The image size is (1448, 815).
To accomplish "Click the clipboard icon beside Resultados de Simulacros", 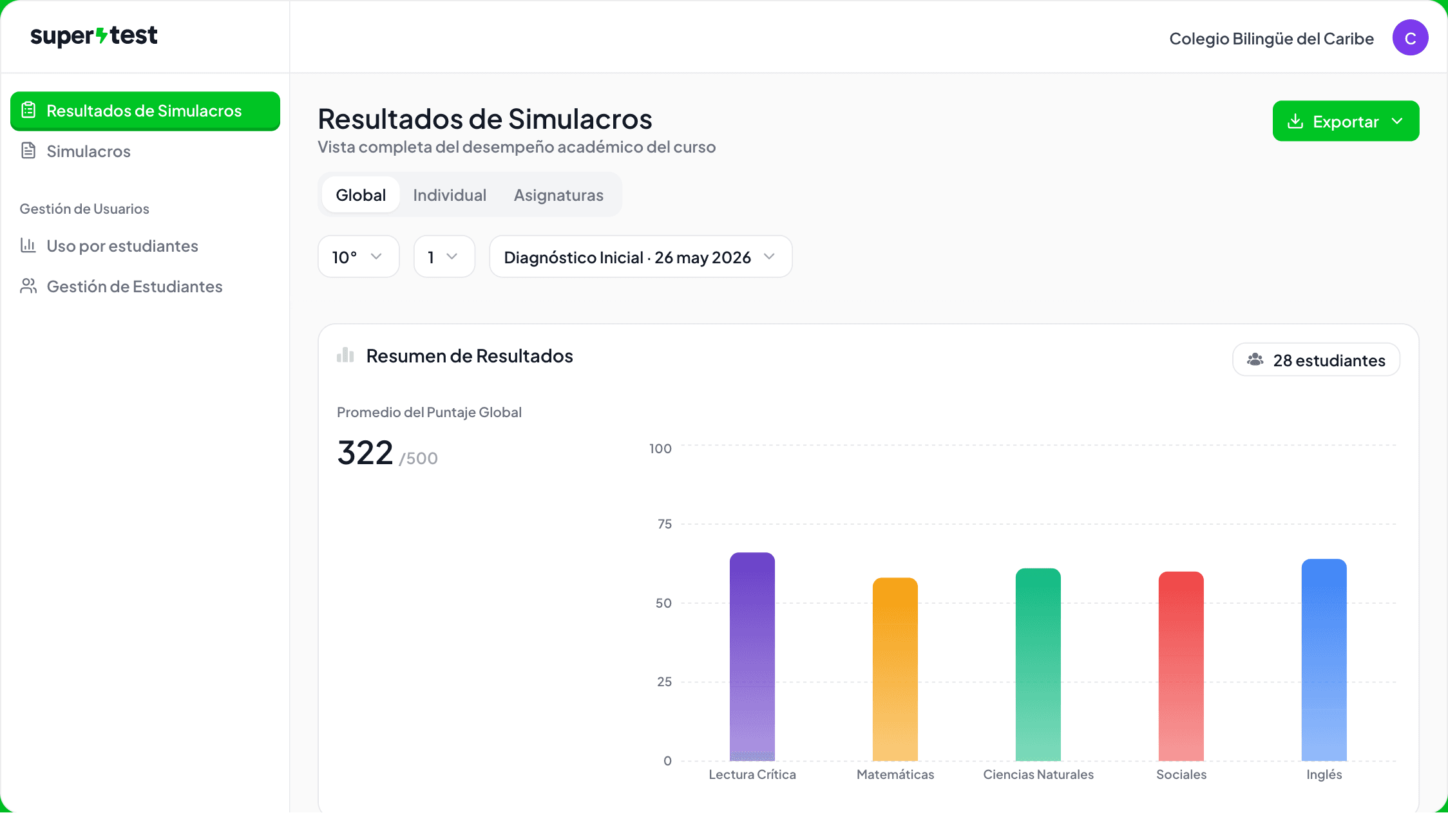I will click(28, 110).
